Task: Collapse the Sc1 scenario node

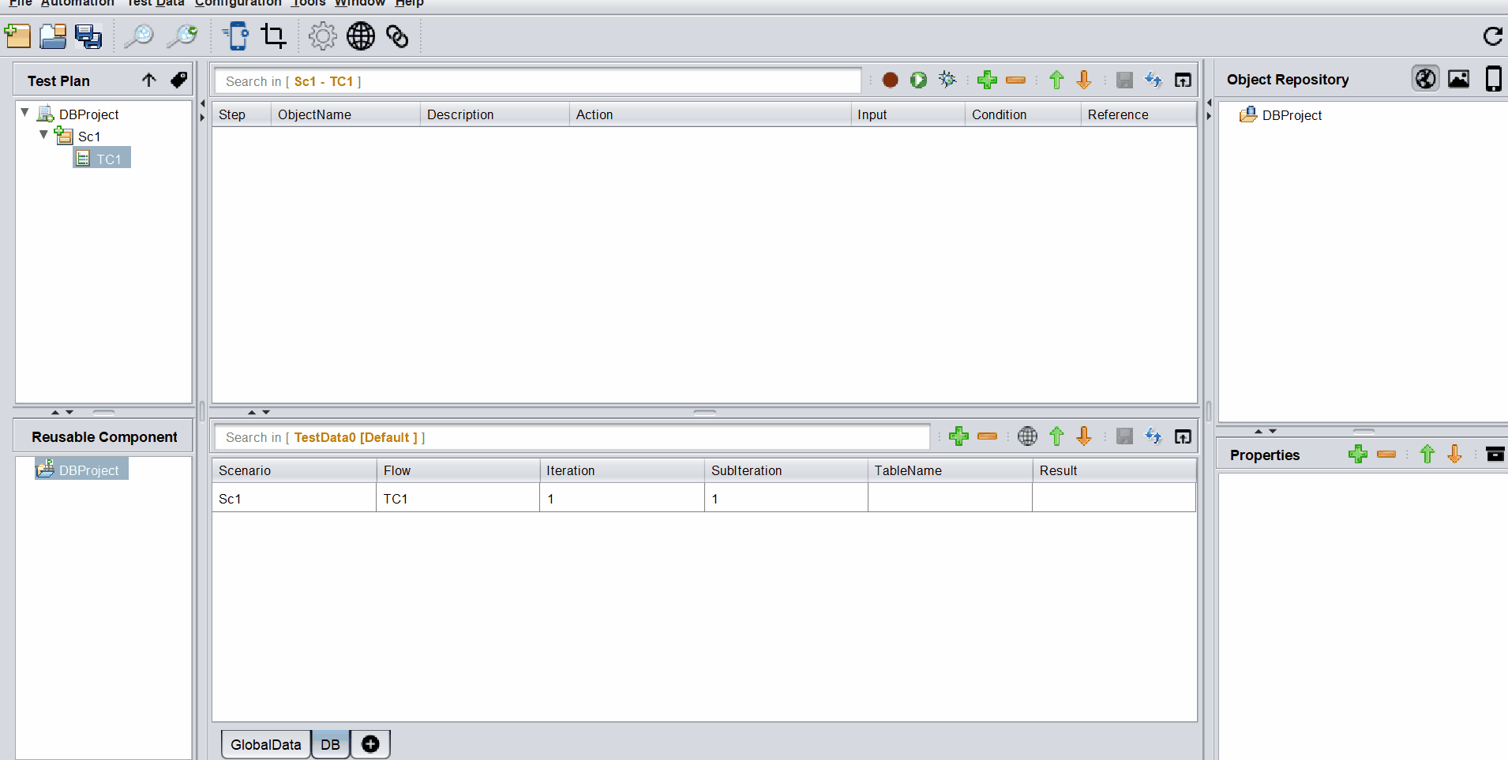Action: (44, 135)
